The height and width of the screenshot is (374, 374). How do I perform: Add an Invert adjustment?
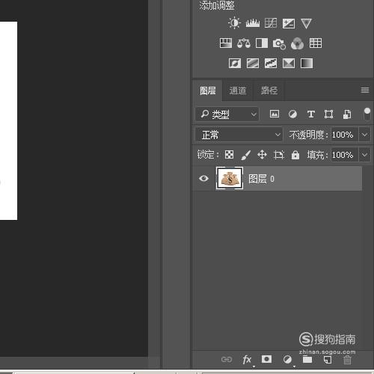point(235,63)
